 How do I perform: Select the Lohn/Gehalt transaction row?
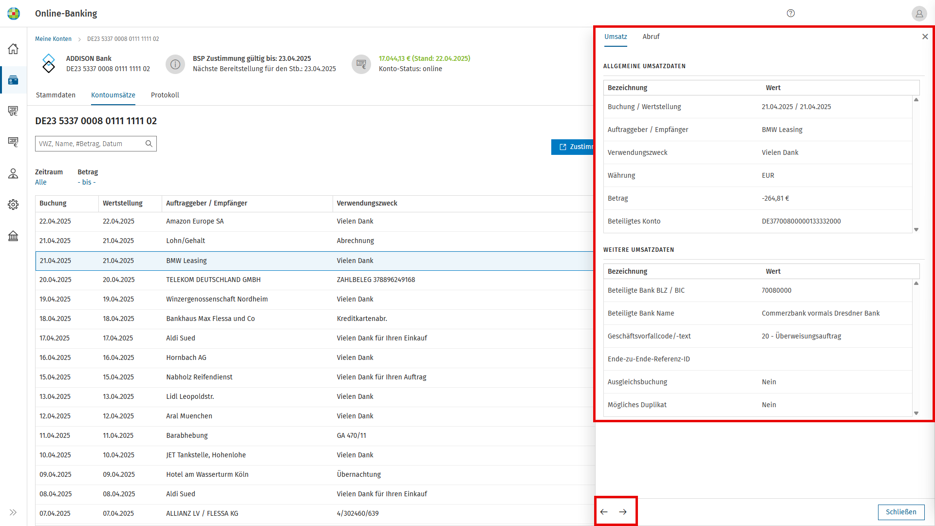tap(315, 241)
